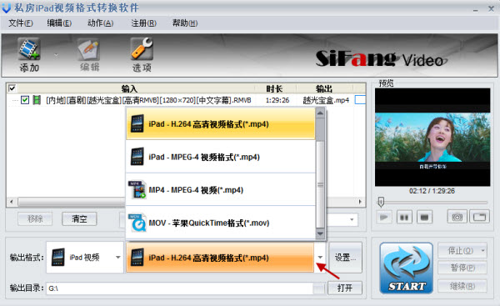
Task: Select highlighted iPad - H.264 高清视频格式 list item
Action: (x=221, y=123)
